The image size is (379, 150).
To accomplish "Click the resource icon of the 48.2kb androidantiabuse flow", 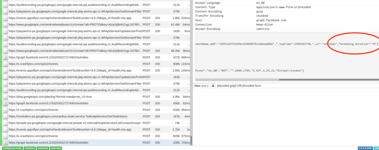I will point(5,51).
